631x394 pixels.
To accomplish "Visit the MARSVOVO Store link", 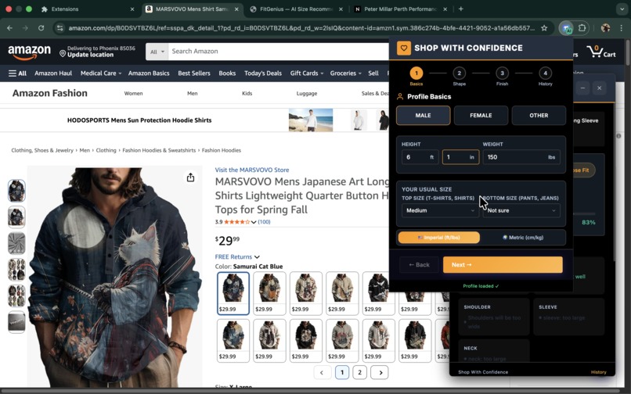I will pyautogui.click(x=252, y=170).
